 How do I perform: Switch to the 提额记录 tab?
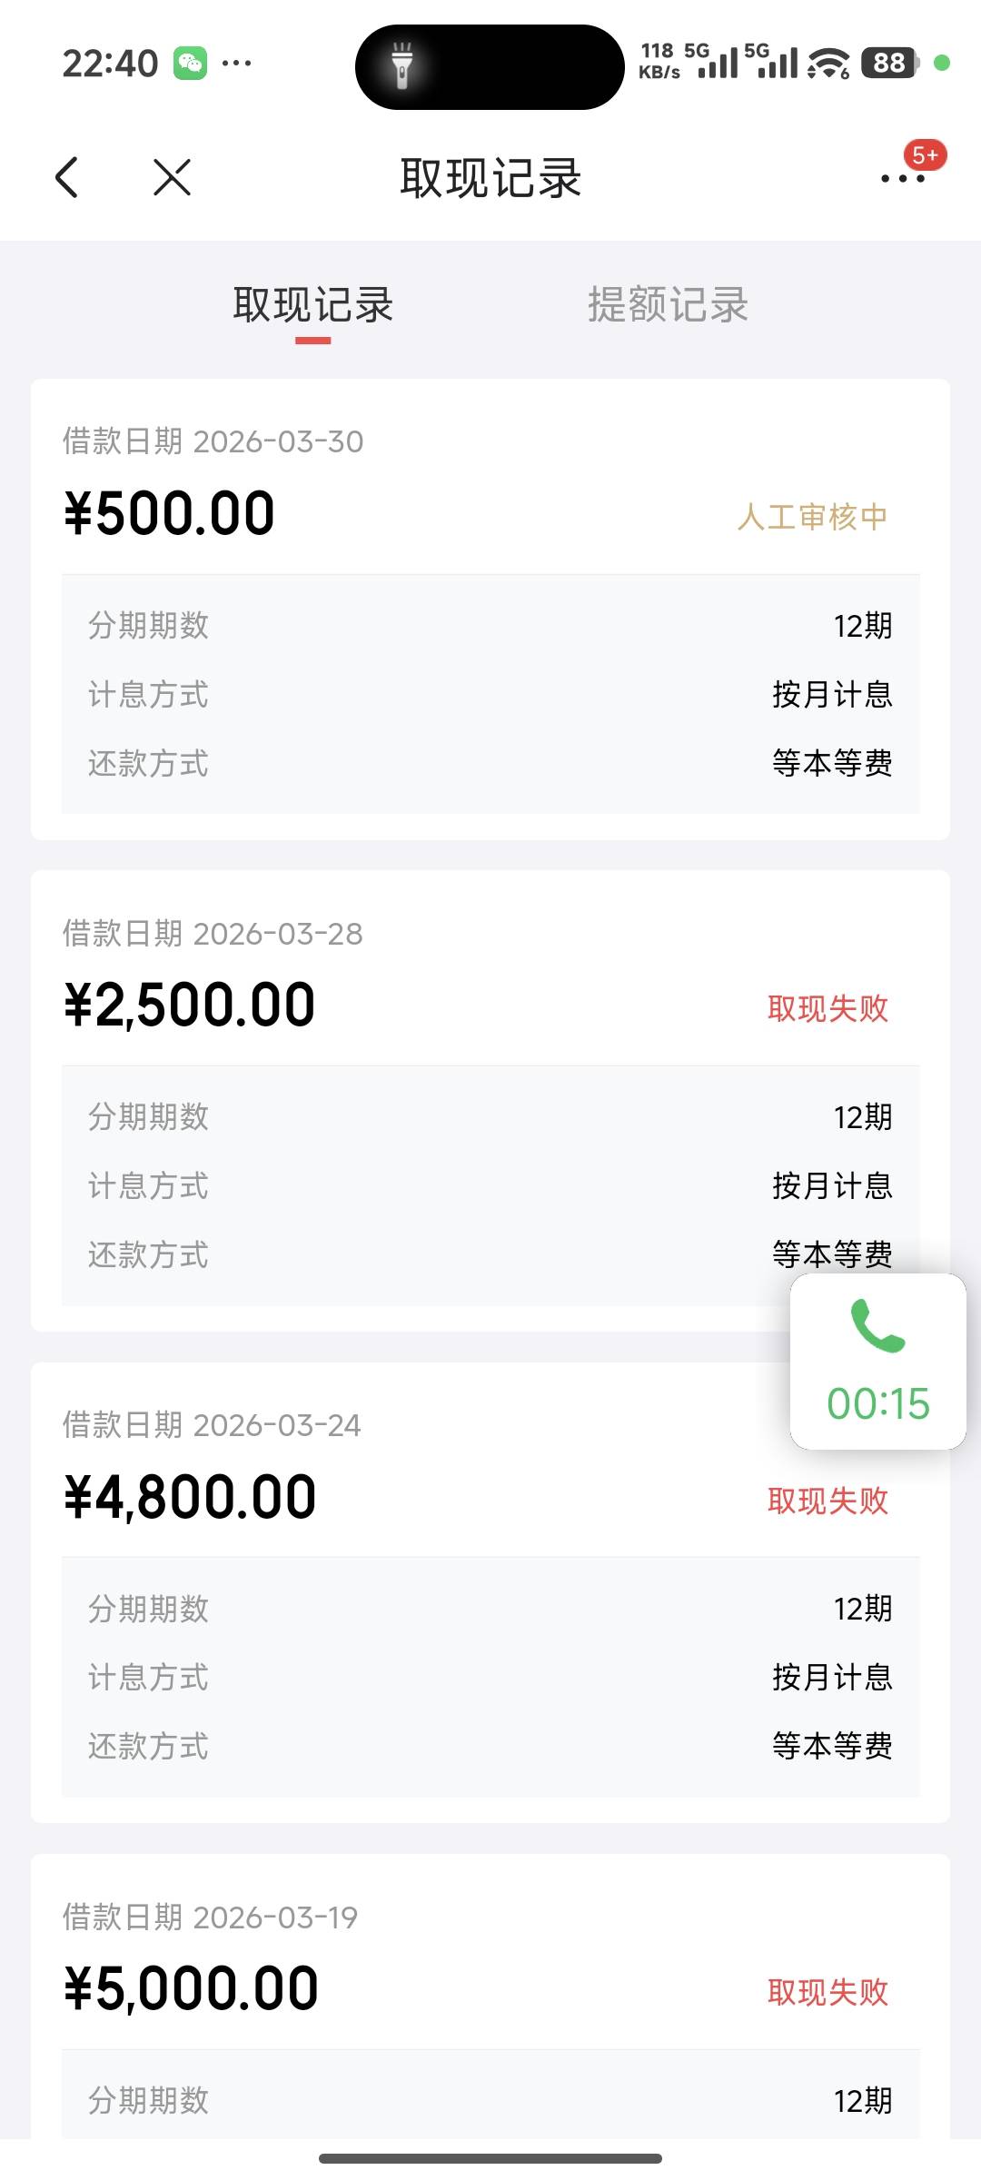[x=668, y=305]
